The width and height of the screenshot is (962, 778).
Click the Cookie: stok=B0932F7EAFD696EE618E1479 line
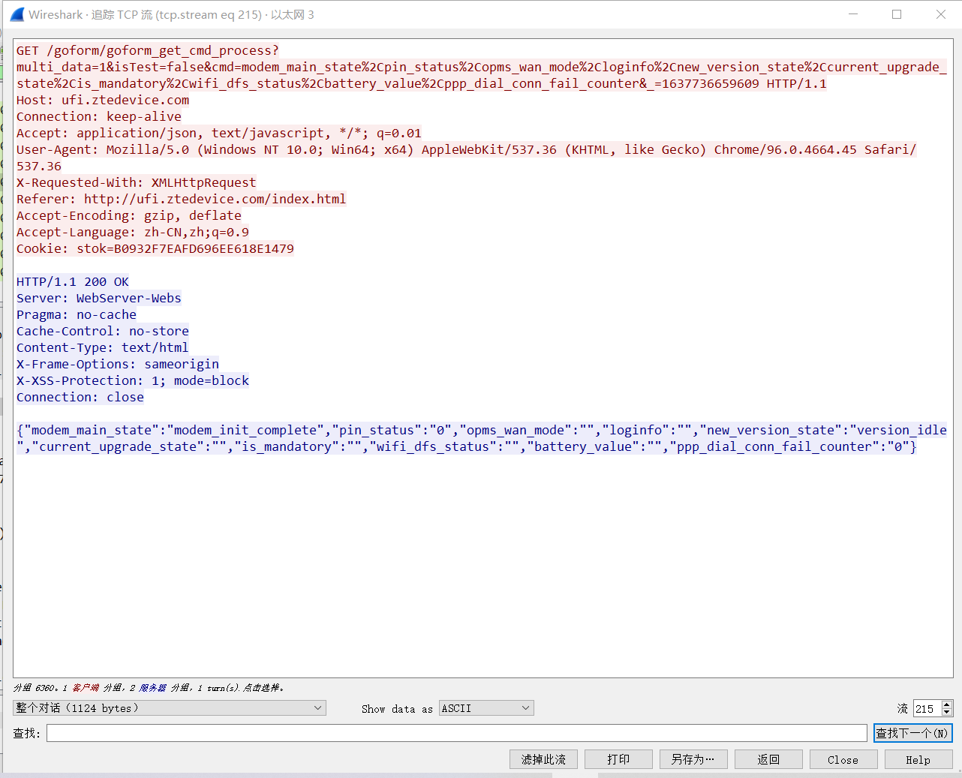click(155, 248)
